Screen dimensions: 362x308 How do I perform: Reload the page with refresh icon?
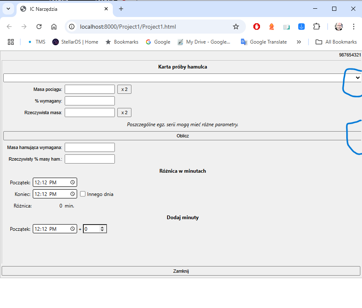pos(39,27)
